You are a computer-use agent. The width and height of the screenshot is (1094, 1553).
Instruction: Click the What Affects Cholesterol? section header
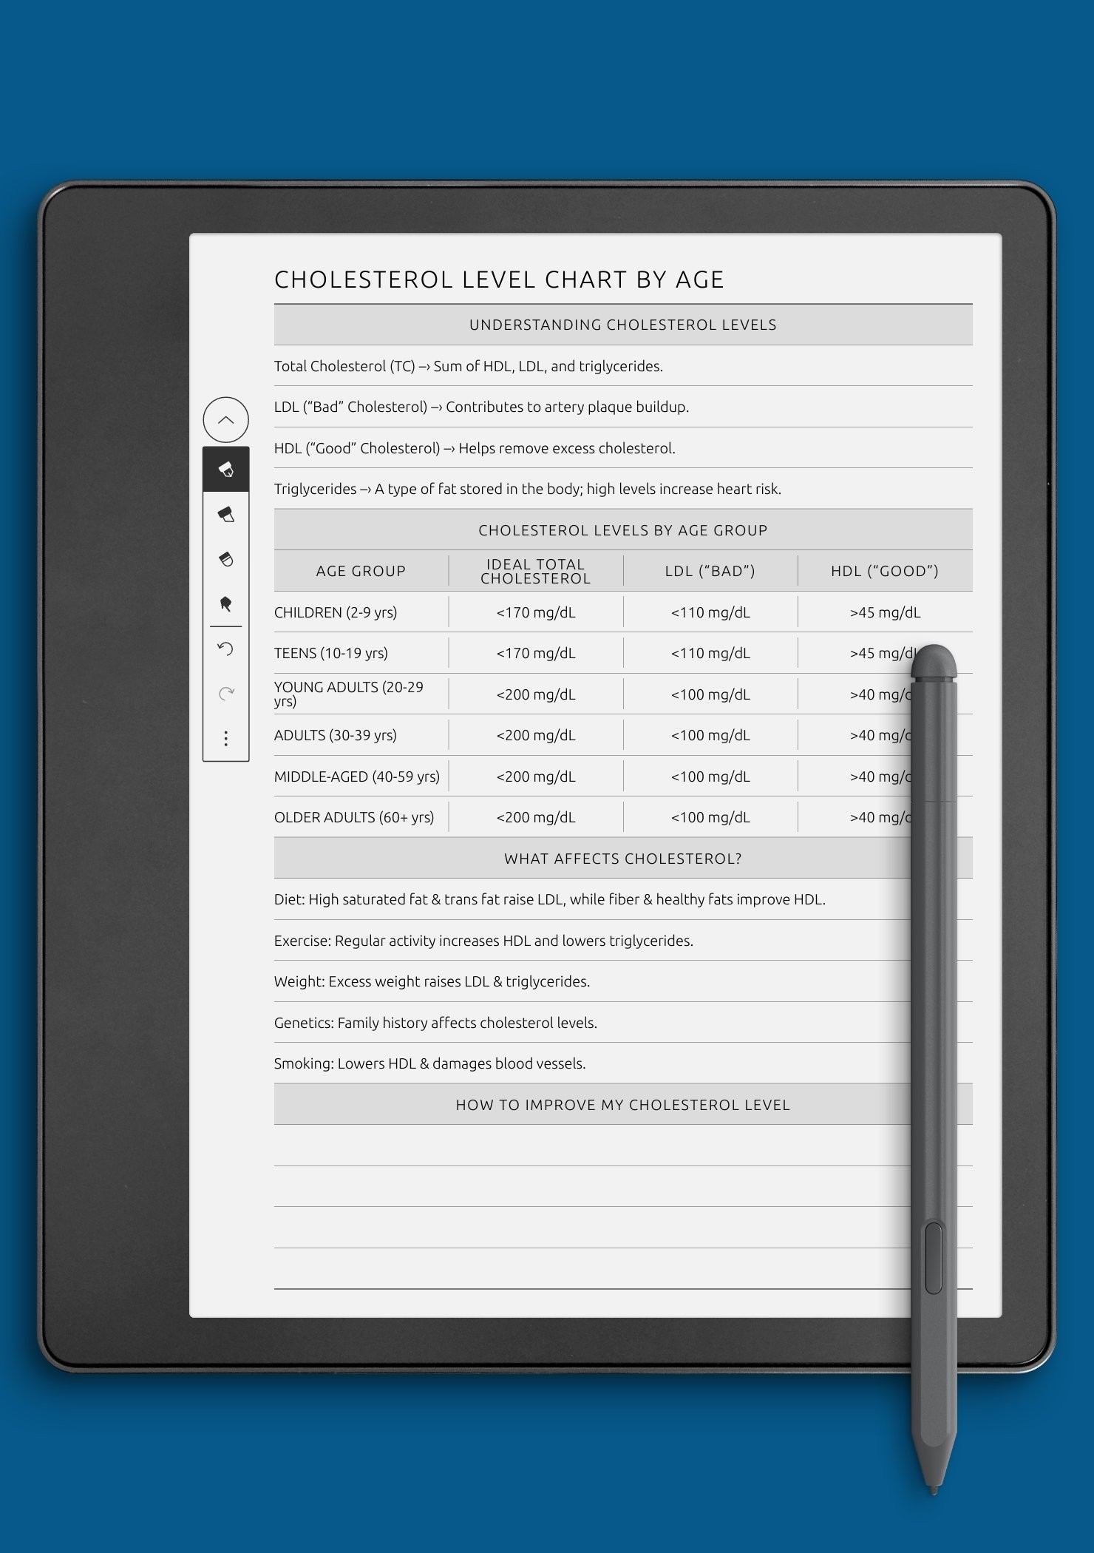[623, 859]
